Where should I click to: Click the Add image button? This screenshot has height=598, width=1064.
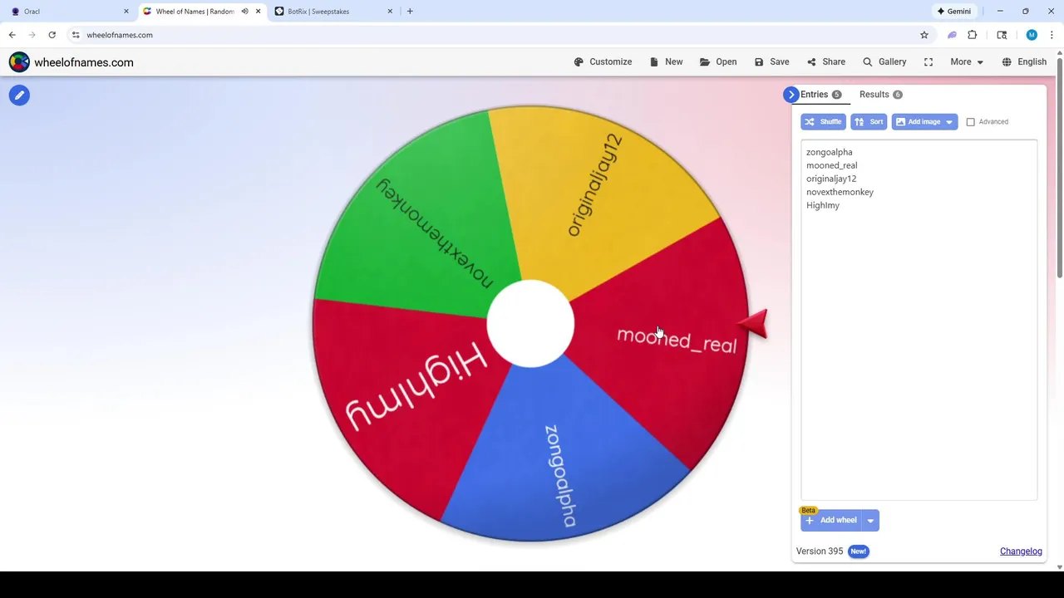click(917, 122)
